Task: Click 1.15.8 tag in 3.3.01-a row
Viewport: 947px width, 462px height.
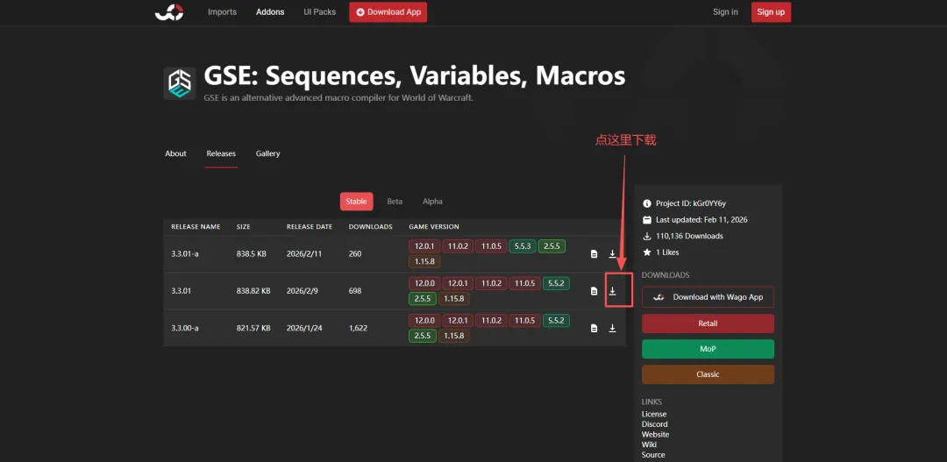Action: point(424,262)
